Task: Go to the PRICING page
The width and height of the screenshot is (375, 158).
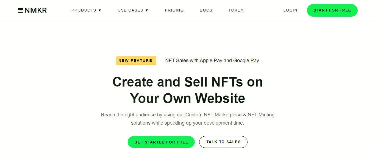Action: click(x=174, y=10)
